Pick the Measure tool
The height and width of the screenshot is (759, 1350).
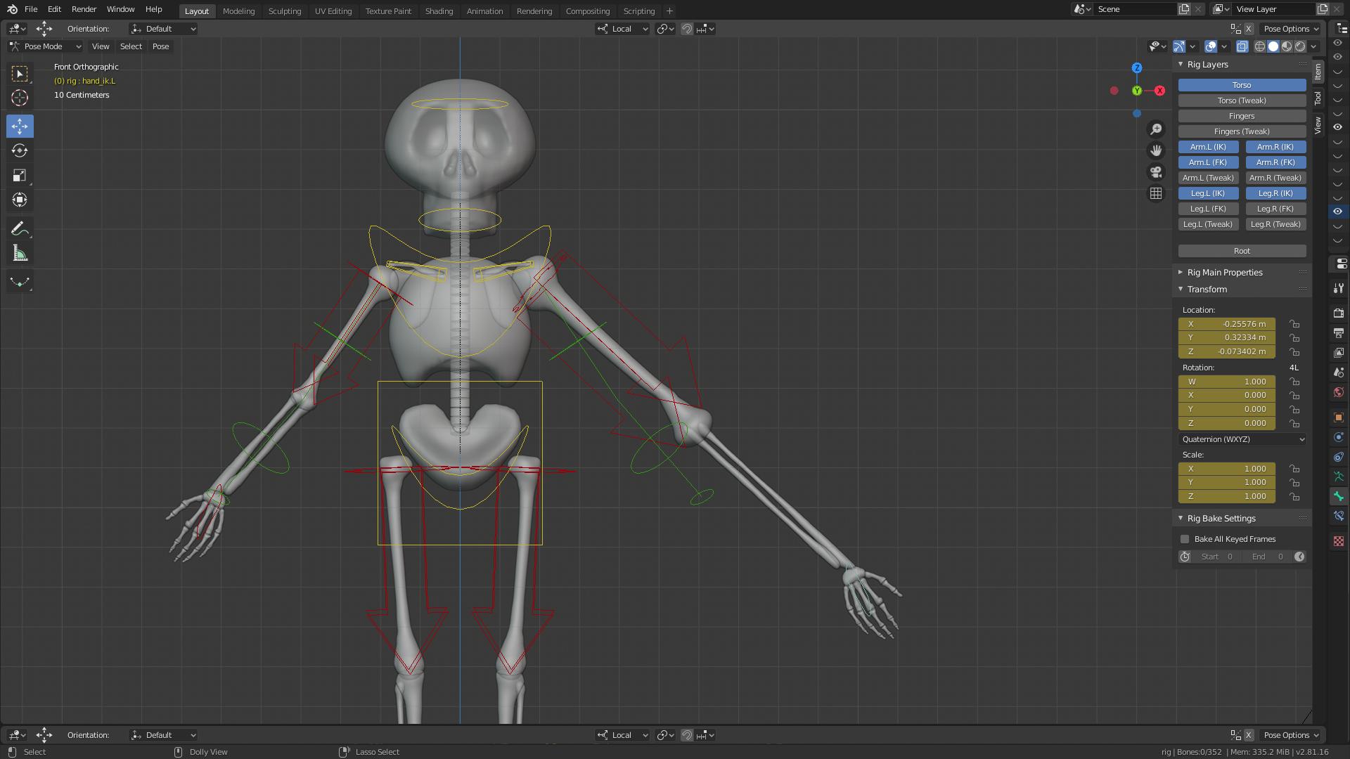[x=20, y=254]
